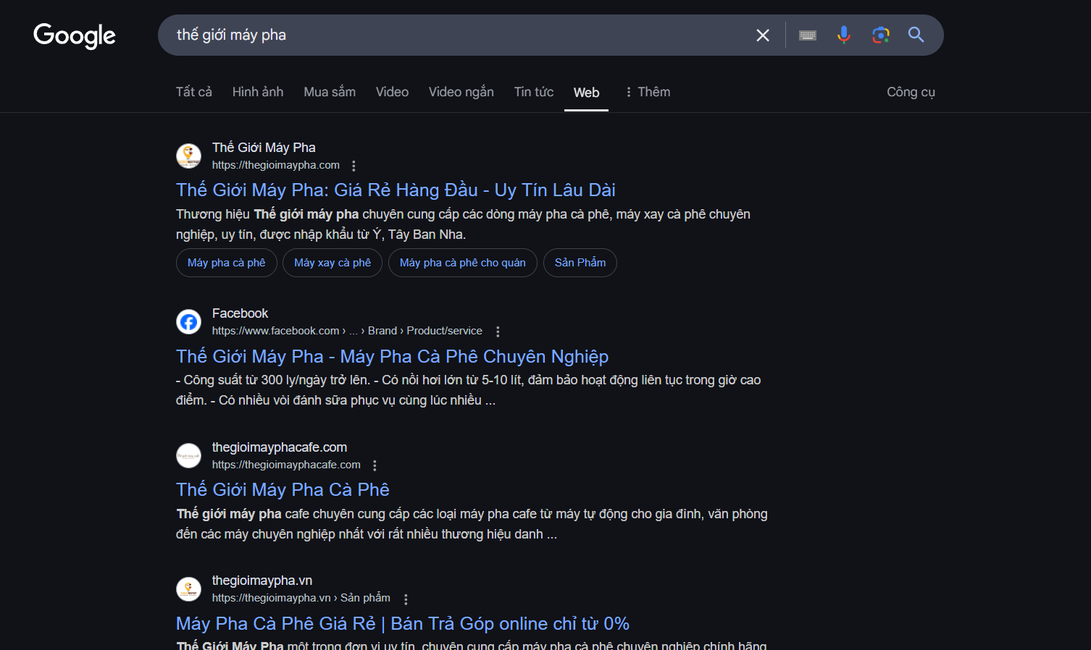Open 'Thế Giới Máy Pha - Máy Pha Cà Phê Chuyên Nghiệp'
The image size is (1091, 650).
coord(392,357)
